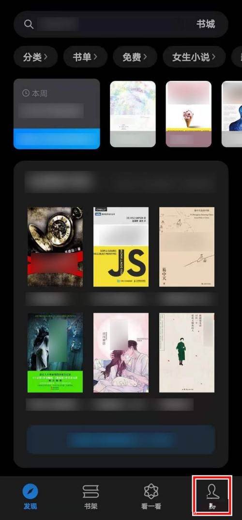
Task: Open the green-coat figure book cover
Action: (x=187, y=353)
